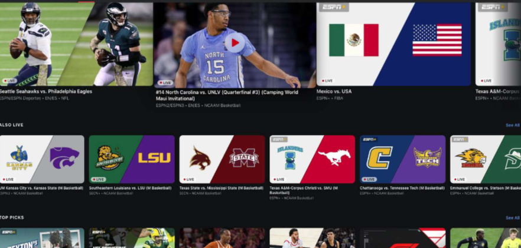Select the Mississippi State logo

point(243,158)
